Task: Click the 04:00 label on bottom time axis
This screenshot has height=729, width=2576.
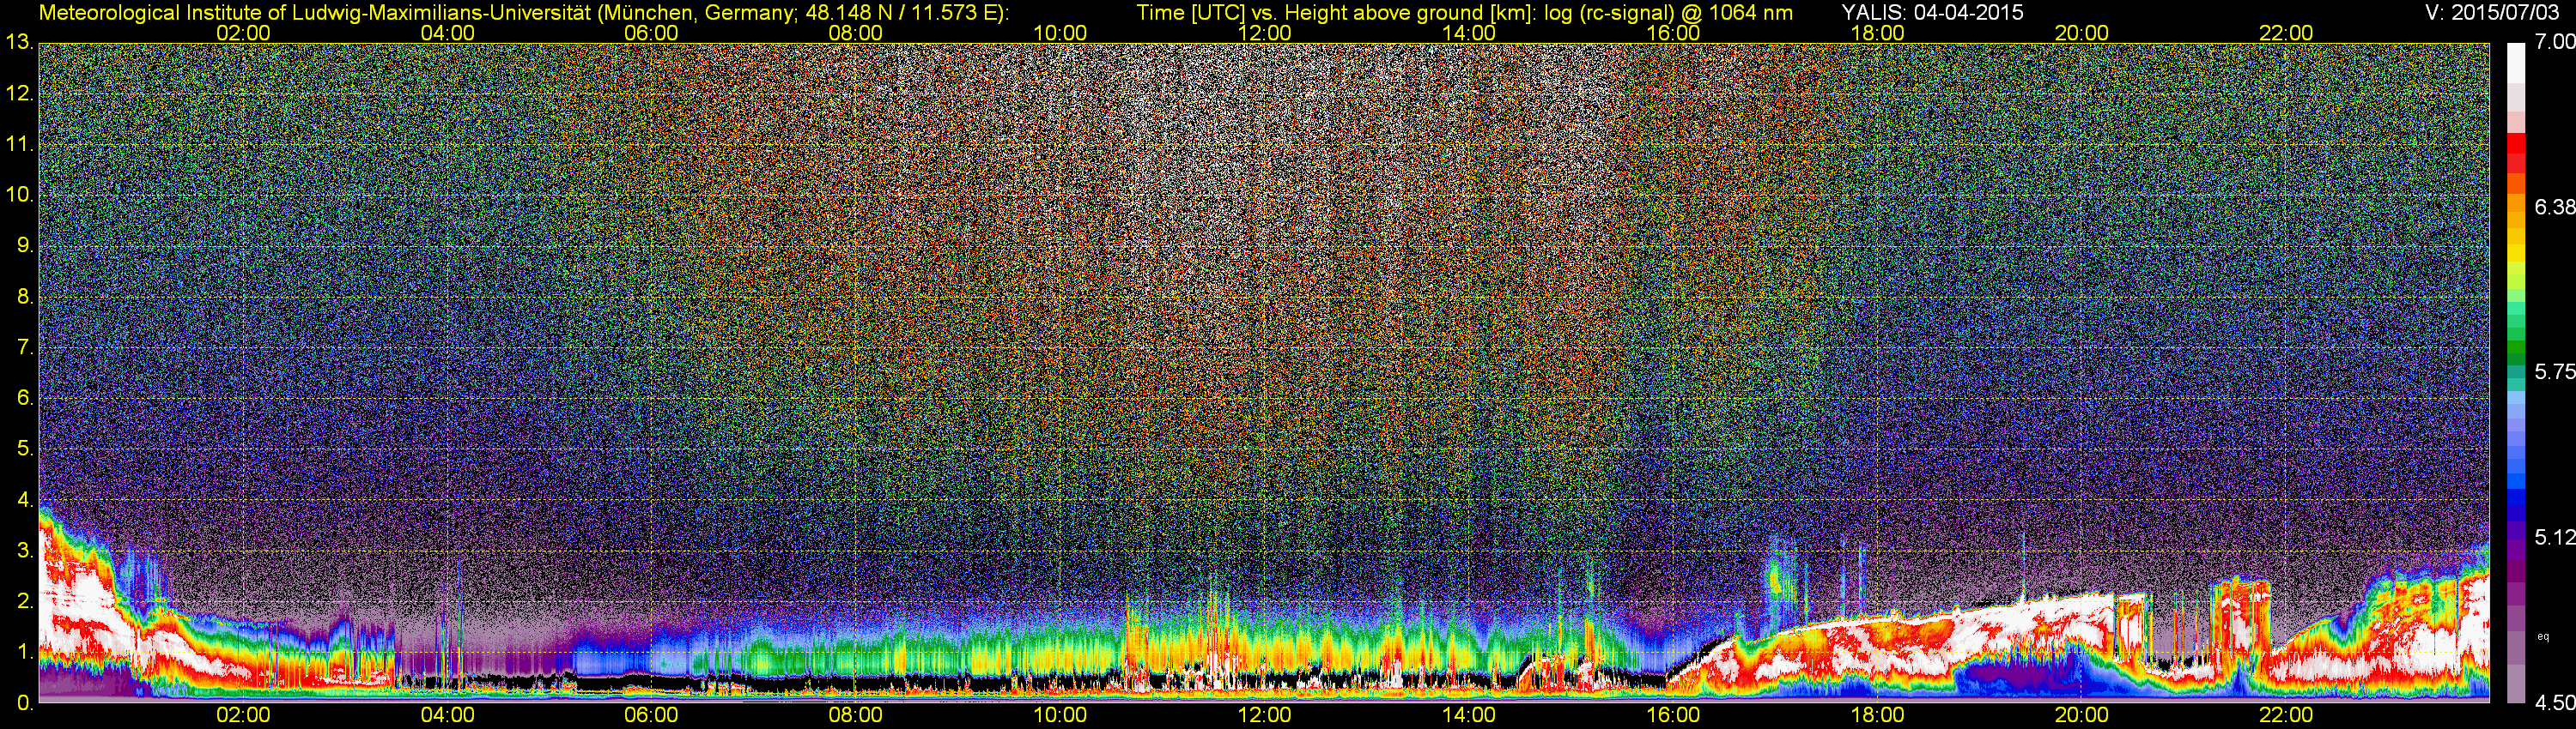Action: click(447, 715)
